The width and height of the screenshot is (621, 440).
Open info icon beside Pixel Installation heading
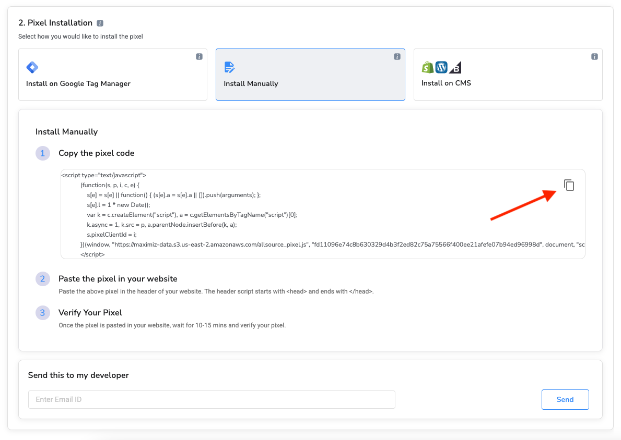pos(100,23)
